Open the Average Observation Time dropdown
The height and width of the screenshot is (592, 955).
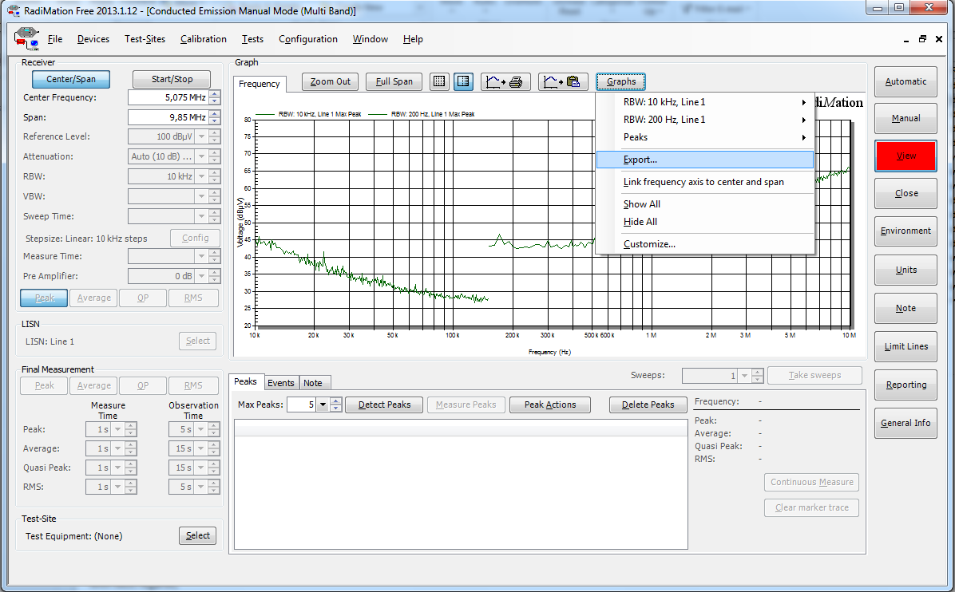click(x=201, y=448)
